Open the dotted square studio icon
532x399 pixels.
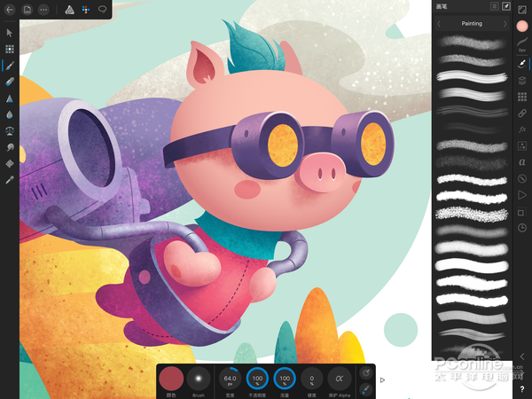click(x=522, y=146)
